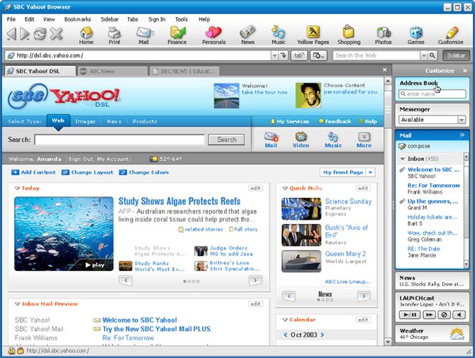Click the first Today carousel page dot
475x358 pixels.
point(185,281)
